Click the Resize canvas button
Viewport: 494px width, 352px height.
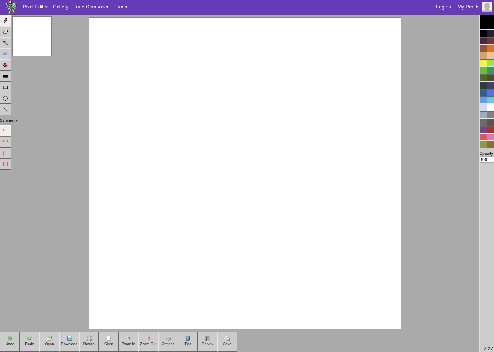89,342
